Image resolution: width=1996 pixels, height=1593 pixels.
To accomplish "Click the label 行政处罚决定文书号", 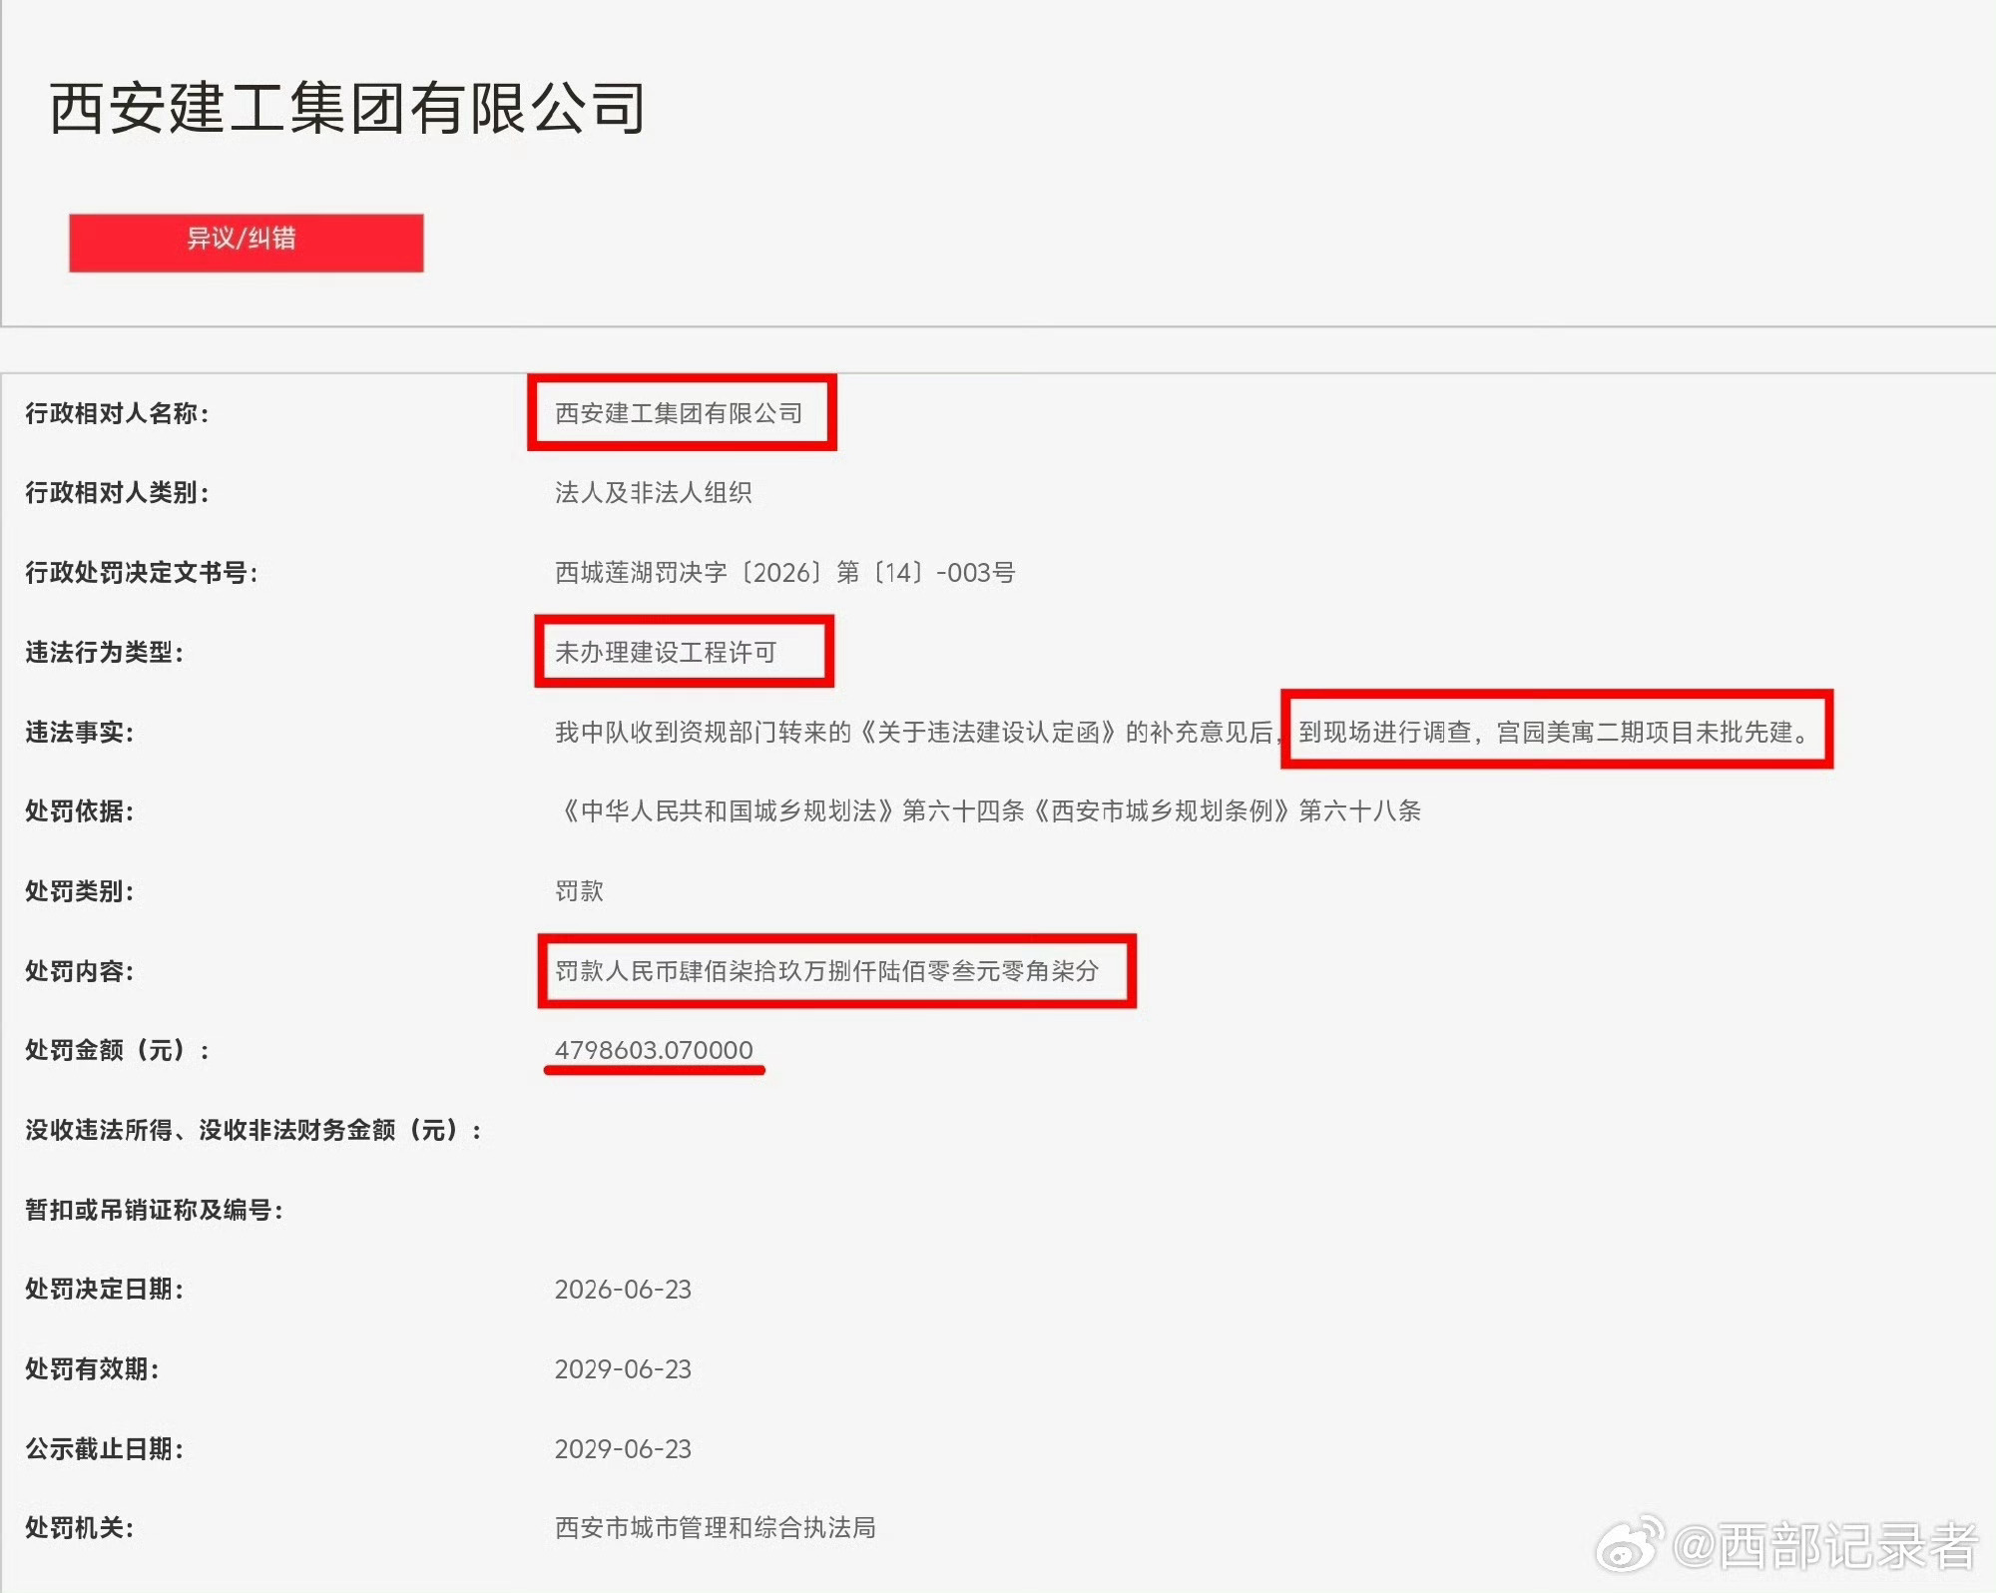I will 142,572.
